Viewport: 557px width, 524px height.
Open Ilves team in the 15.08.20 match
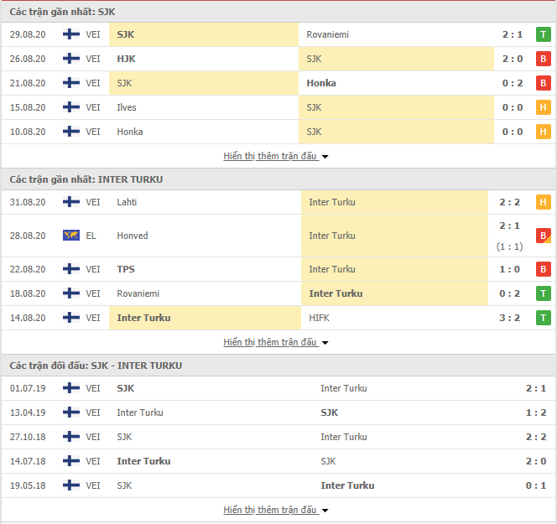pyautogui.click(x=127, y=107)
